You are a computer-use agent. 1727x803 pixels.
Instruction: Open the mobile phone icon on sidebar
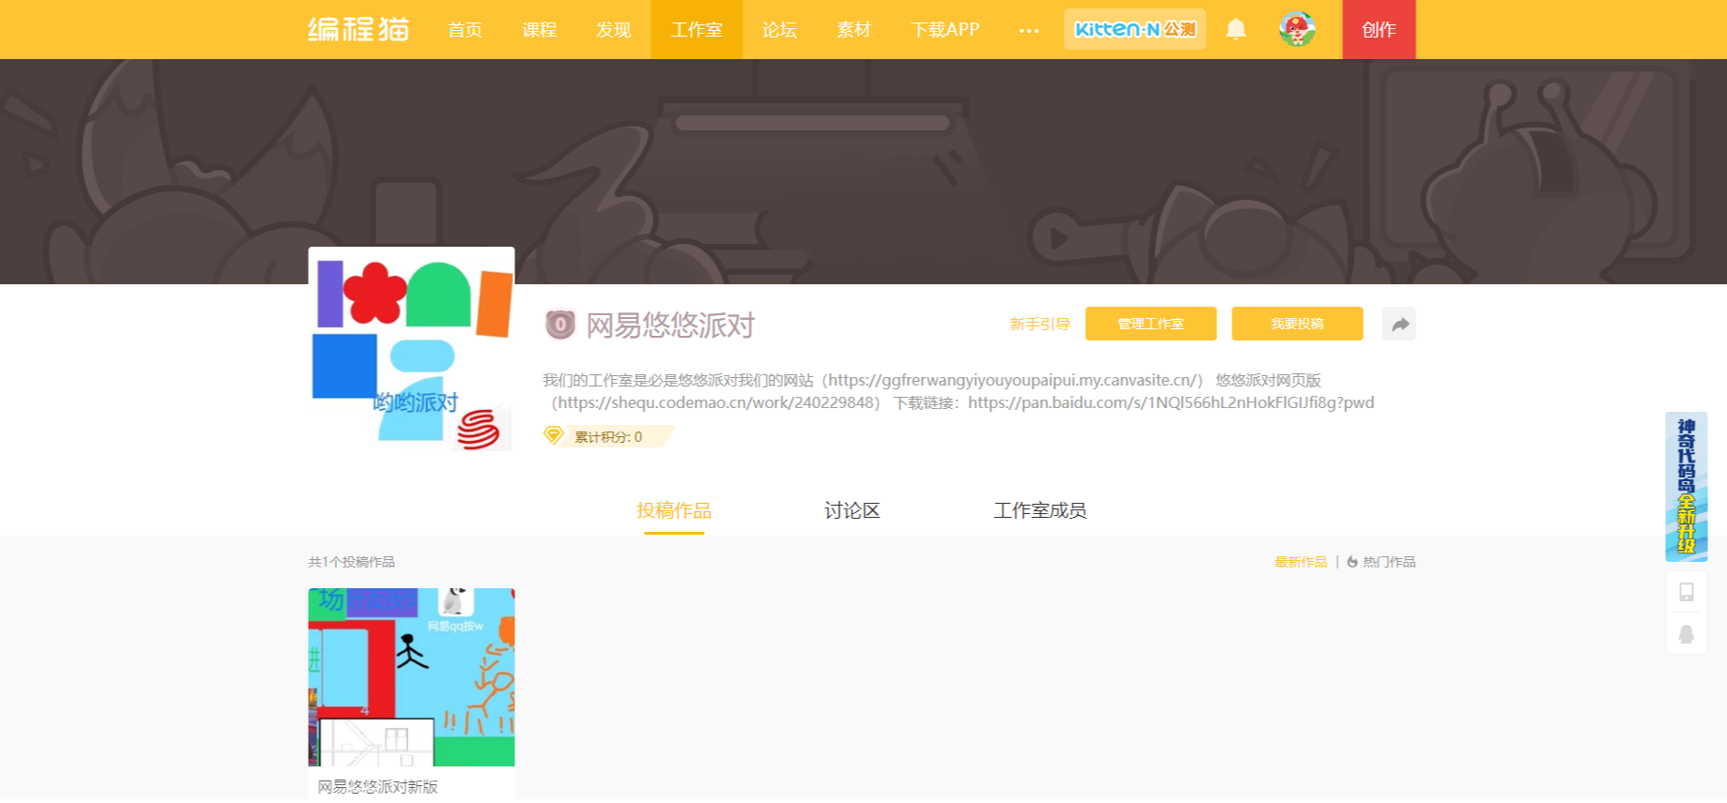[x=1686, y=592]
